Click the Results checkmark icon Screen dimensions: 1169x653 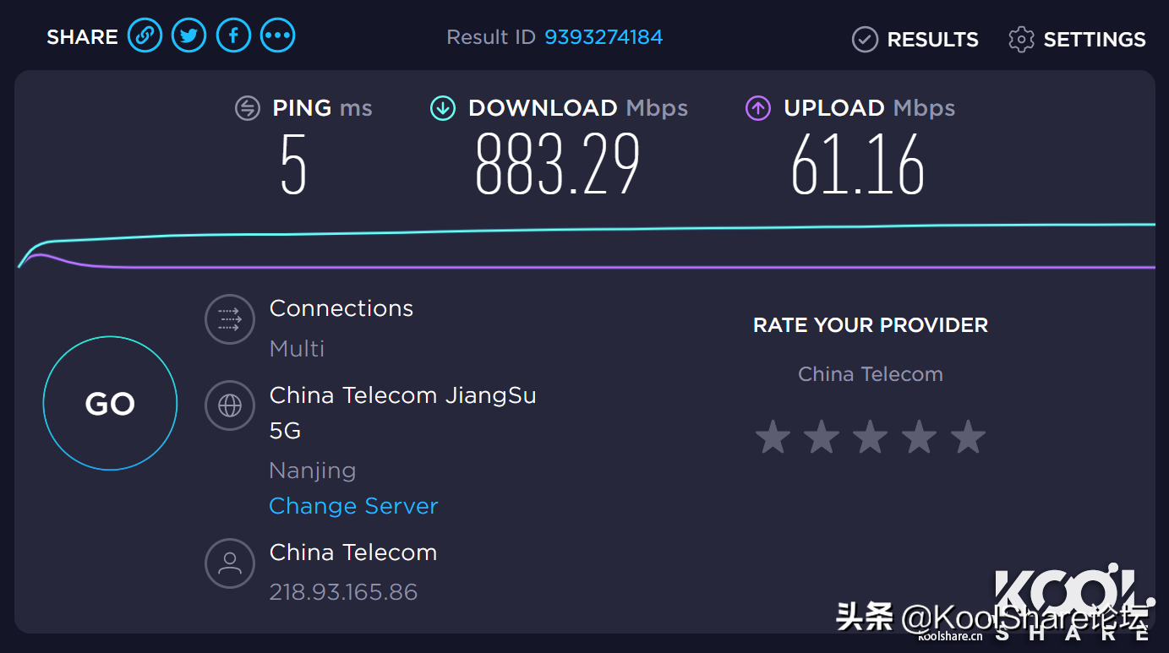[865, 40]
